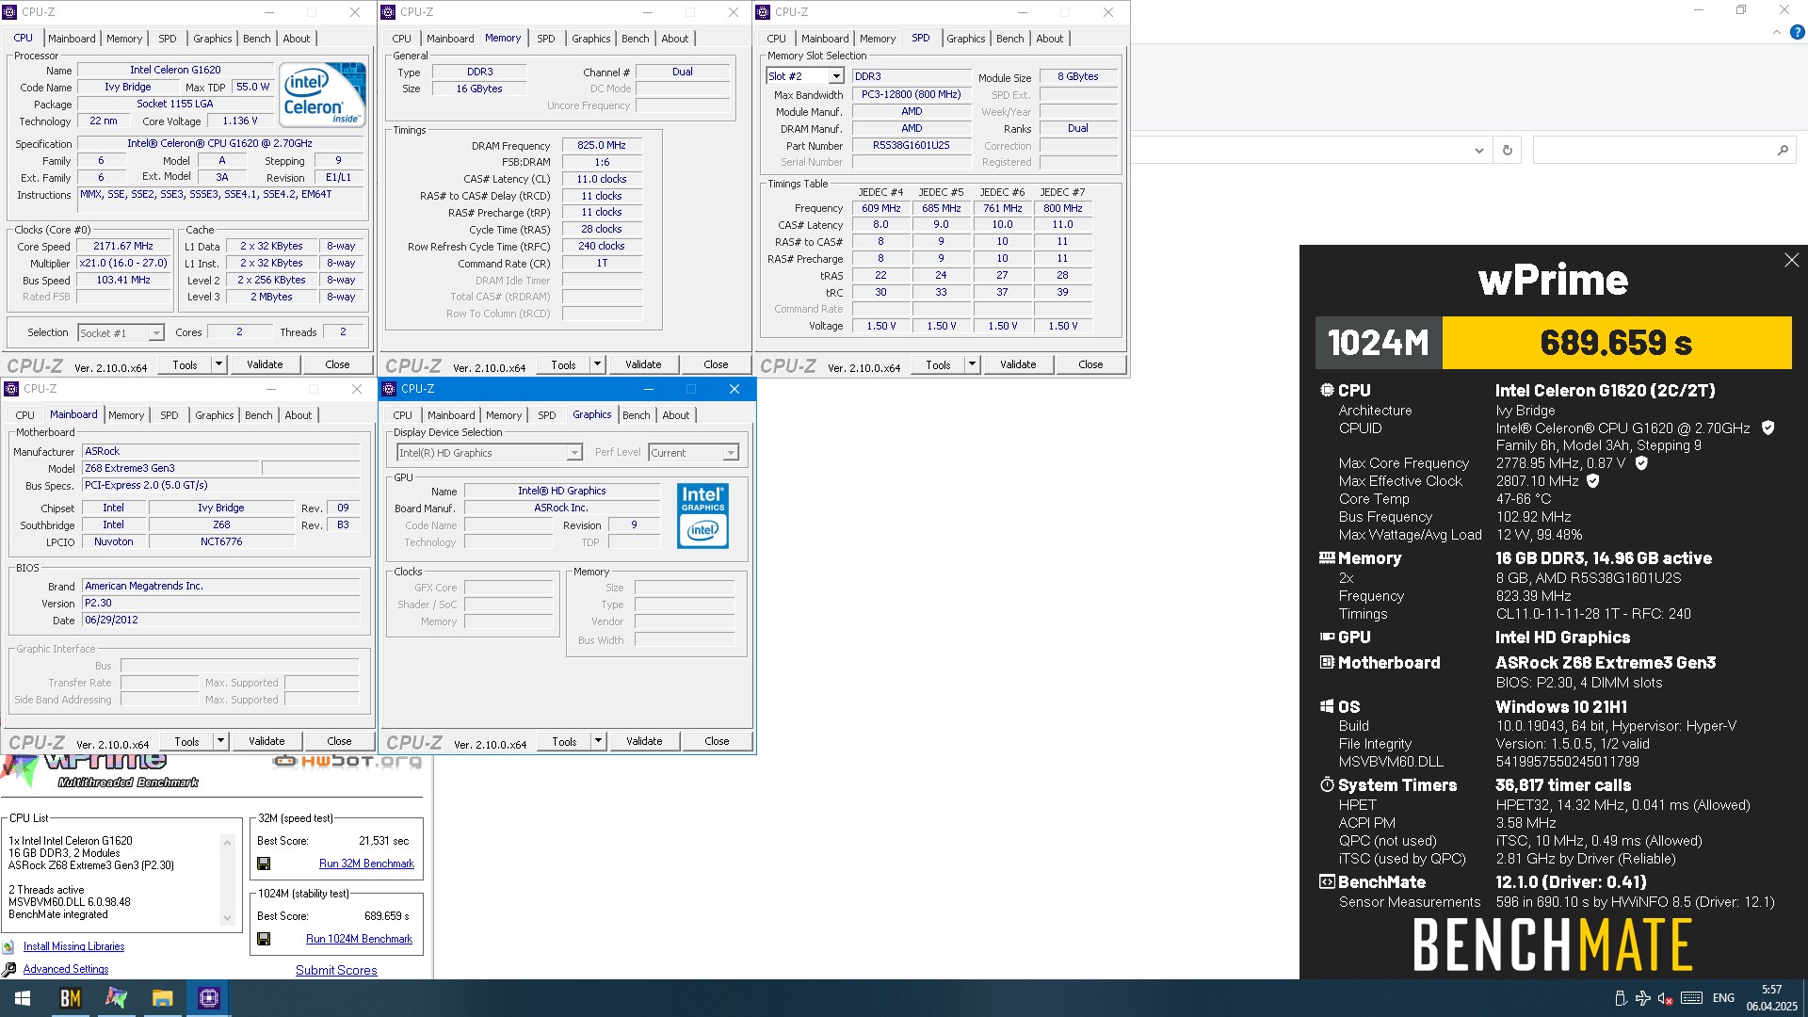Image resolution: width=1808 pixels, height=1017 pixels.
Task: Open the wPrime taskbar icon
Action: click(116, 998)
